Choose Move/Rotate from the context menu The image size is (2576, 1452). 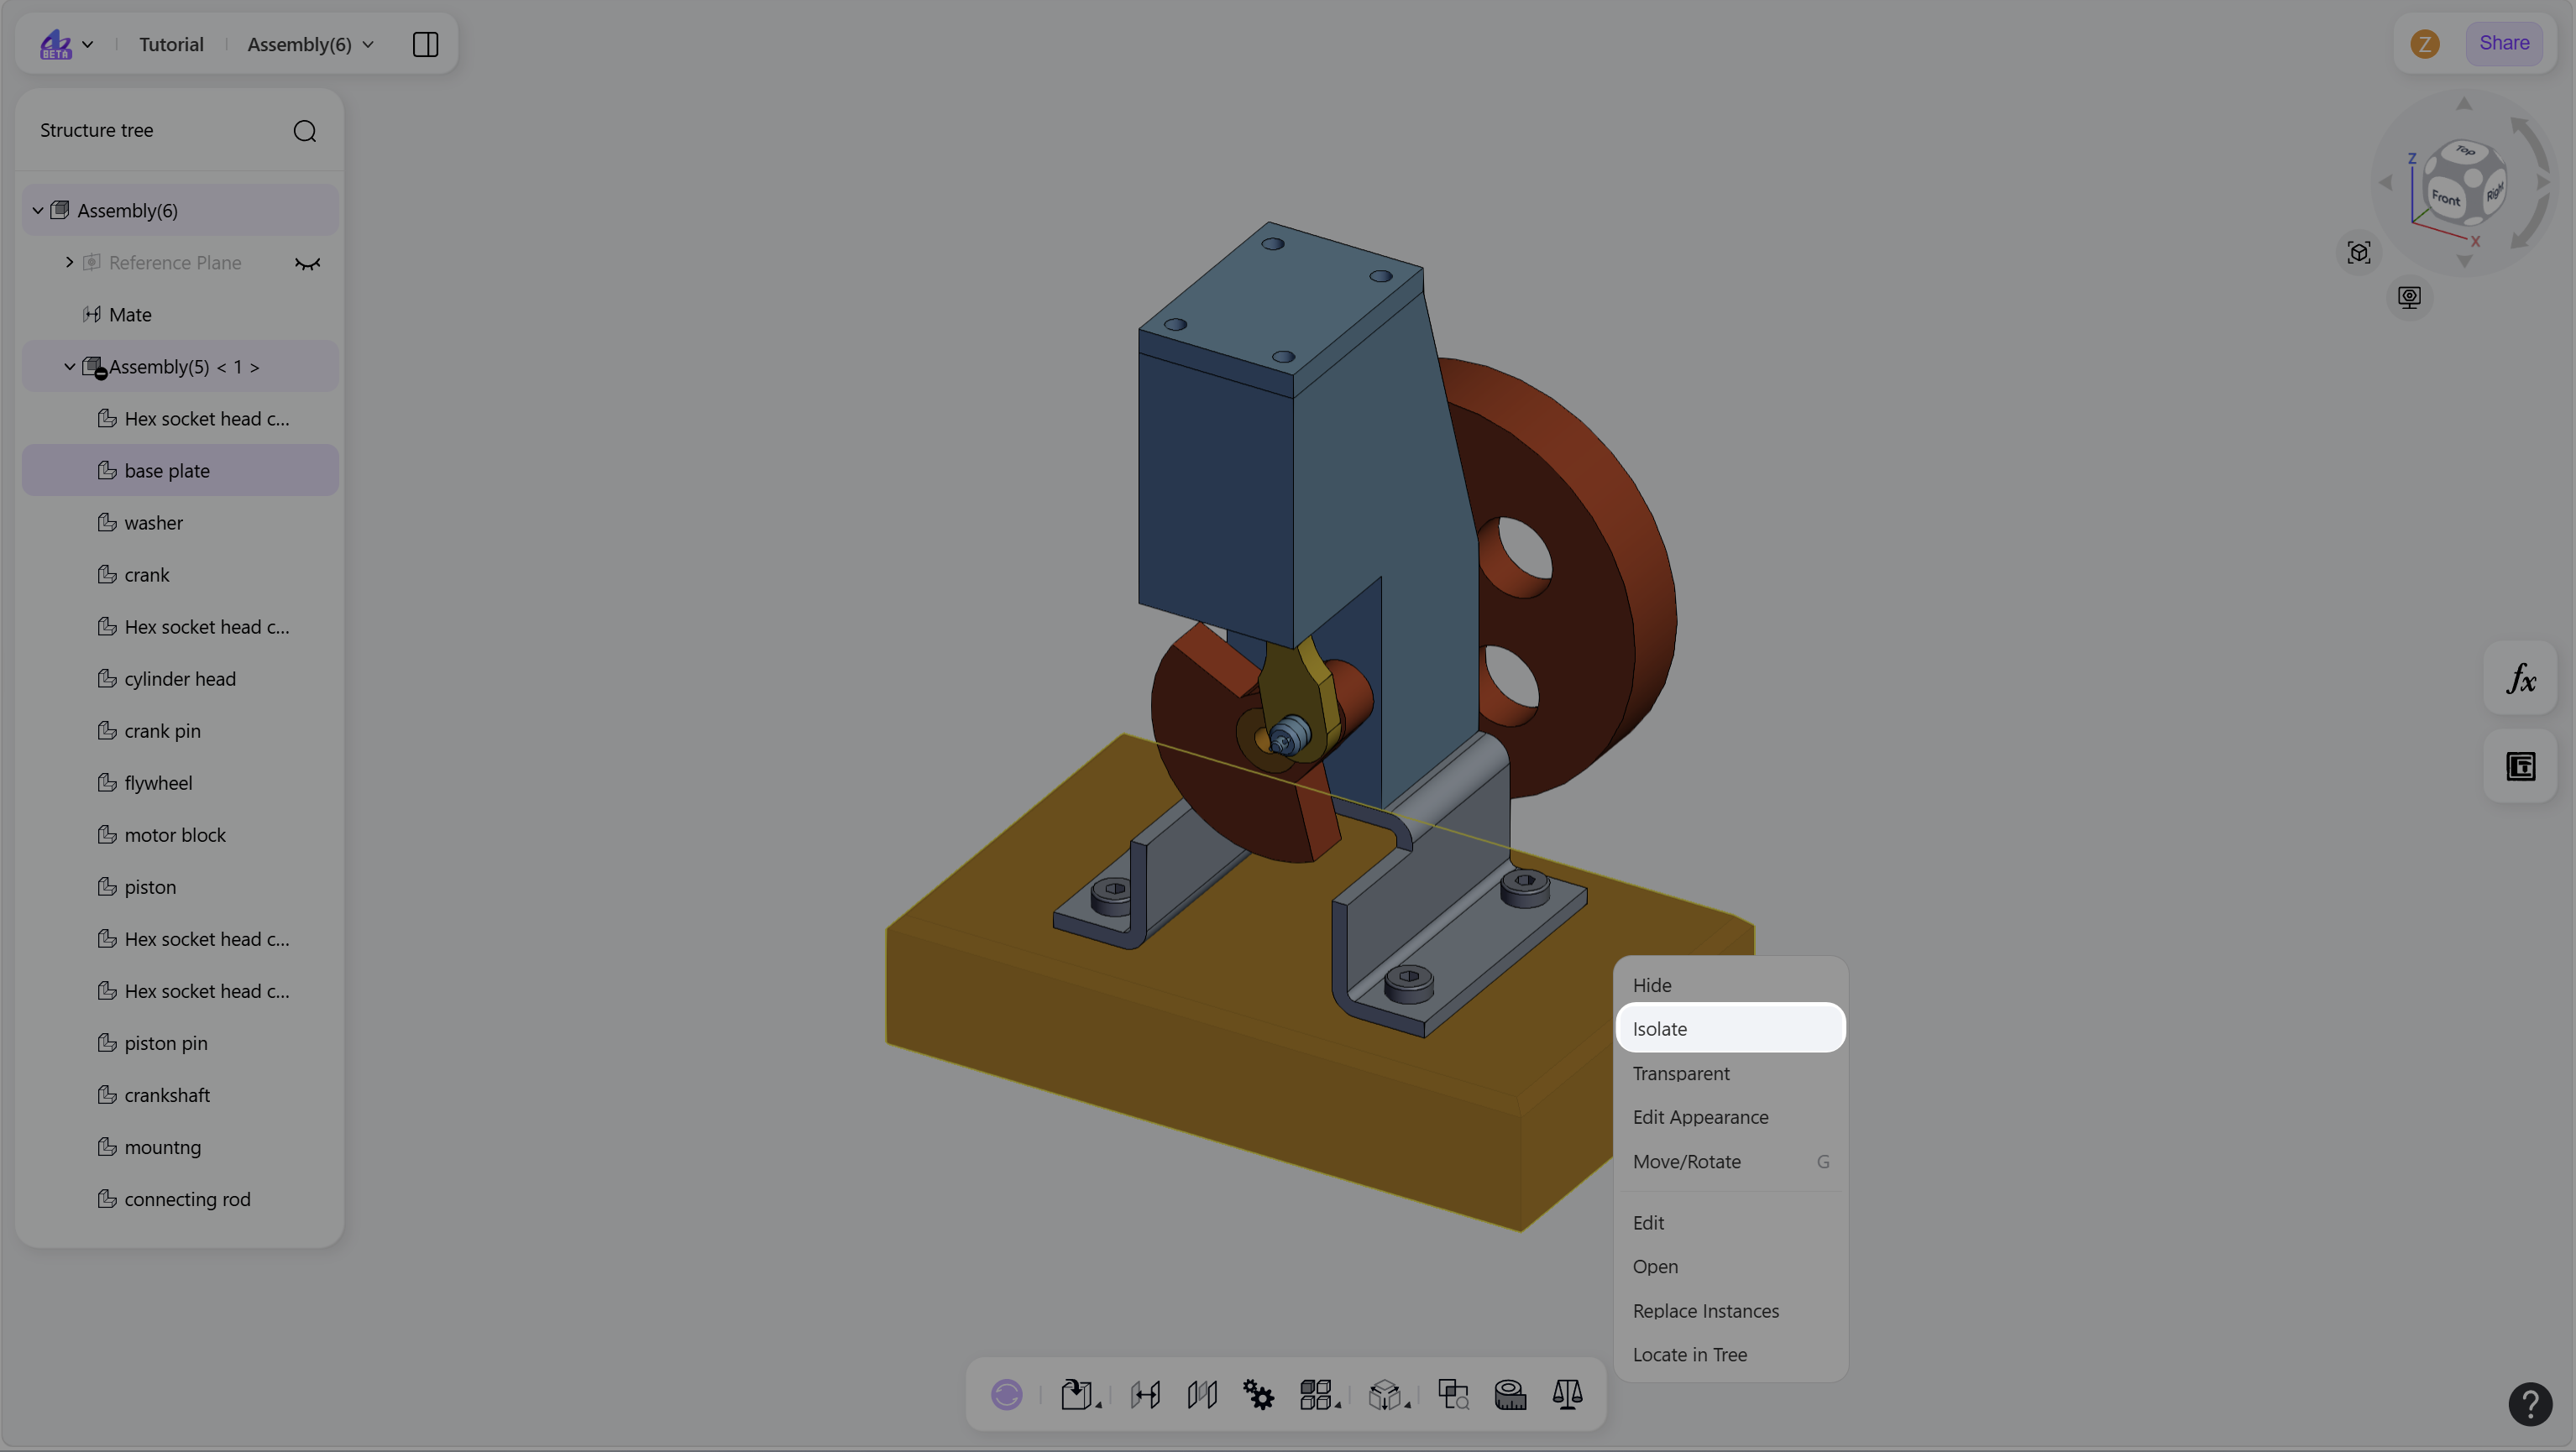pyautogui.click(x=1730, y=1162)
